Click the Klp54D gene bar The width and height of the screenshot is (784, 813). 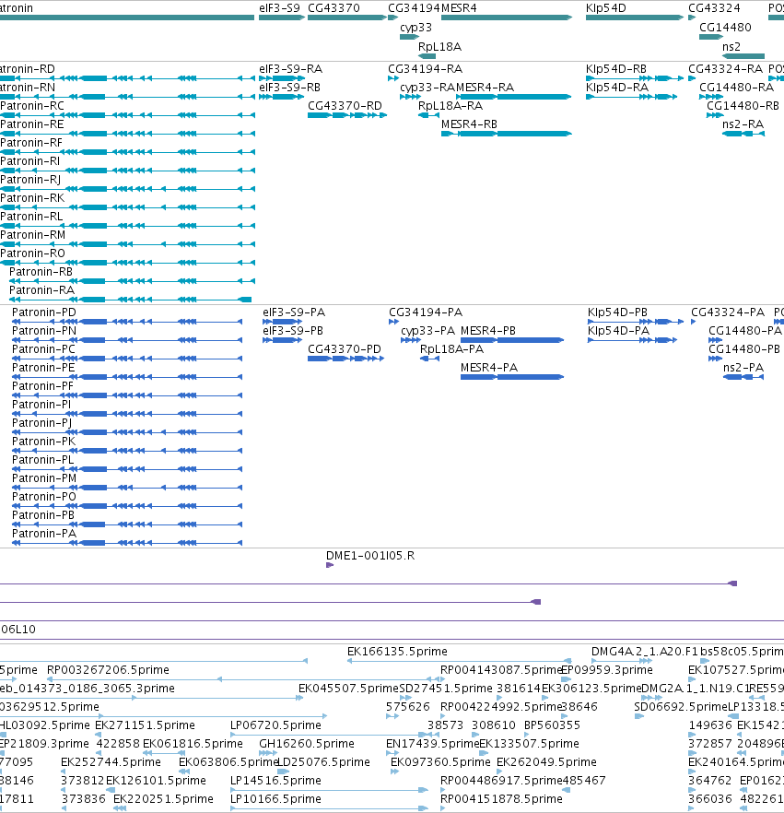(635, 18)
